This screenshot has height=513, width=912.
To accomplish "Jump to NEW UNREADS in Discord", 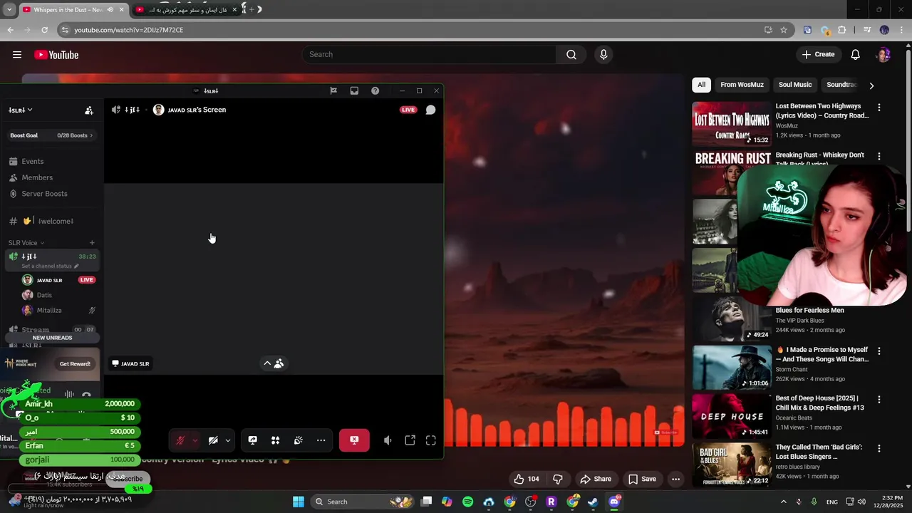I will 52,338.
